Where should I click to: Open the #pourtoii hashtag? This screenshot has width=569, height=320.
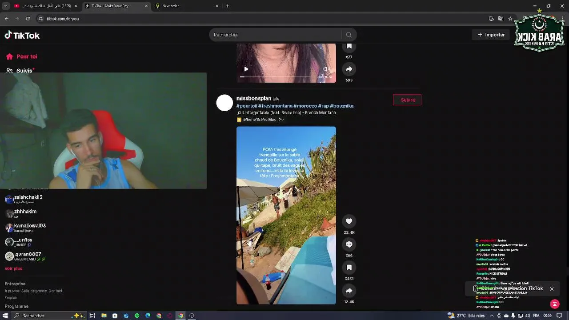pyautogui.click(x=247, y=106)
